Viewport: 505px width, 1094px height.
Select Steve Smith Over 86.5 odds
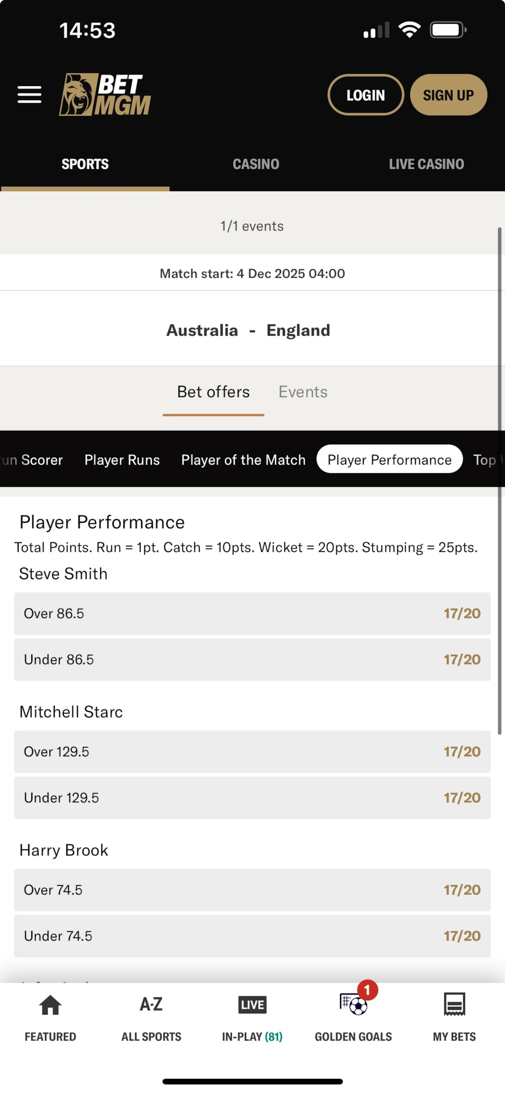point(252,613)
